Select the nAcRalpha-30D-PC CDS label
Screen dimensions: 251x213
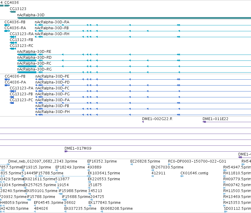(52, 88)
